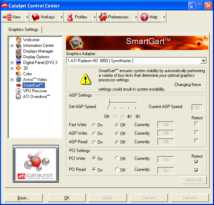Click the Help question mark icon
Screen dimensions: 214x205
144,17
